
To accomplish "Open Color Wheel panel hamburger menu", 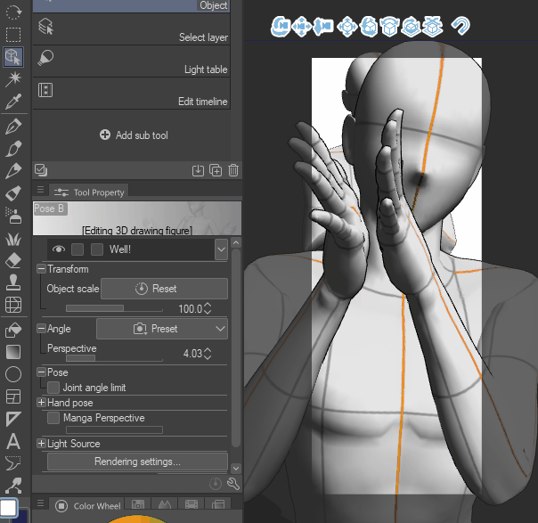I will pos(40,503).
